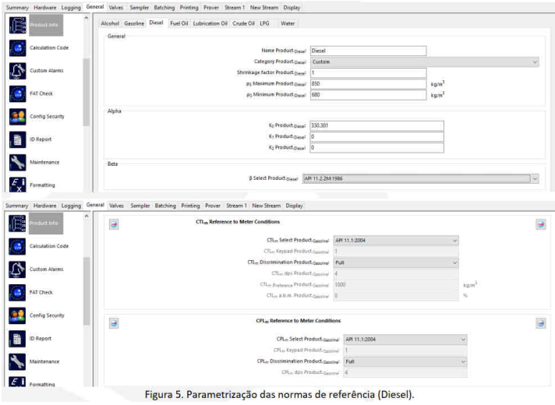Switch to the Gasoline product tab
Screen dimensions: 555x405
134,23
